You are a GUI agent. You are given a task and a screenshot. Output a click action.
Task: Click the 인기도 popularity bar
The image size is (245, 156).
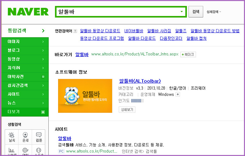[137, 101]
